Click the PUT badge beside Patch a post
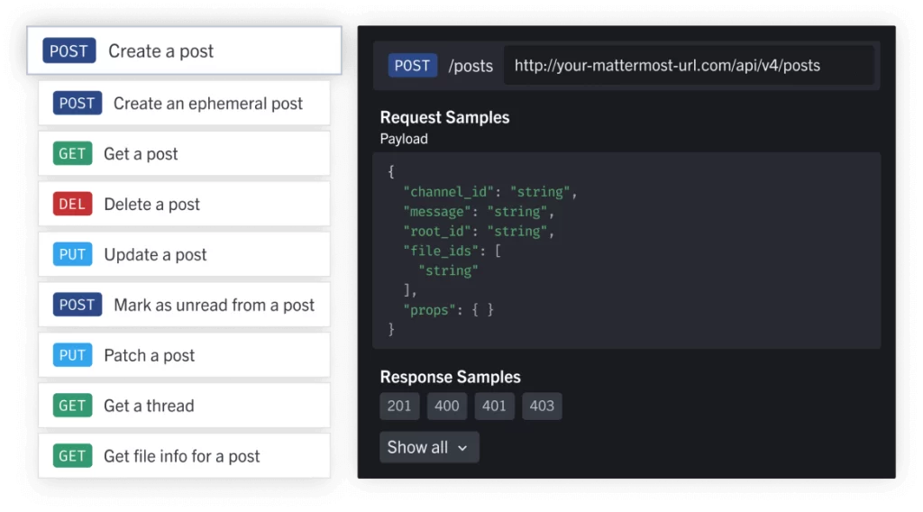923x512 pixels. point(72,355)
